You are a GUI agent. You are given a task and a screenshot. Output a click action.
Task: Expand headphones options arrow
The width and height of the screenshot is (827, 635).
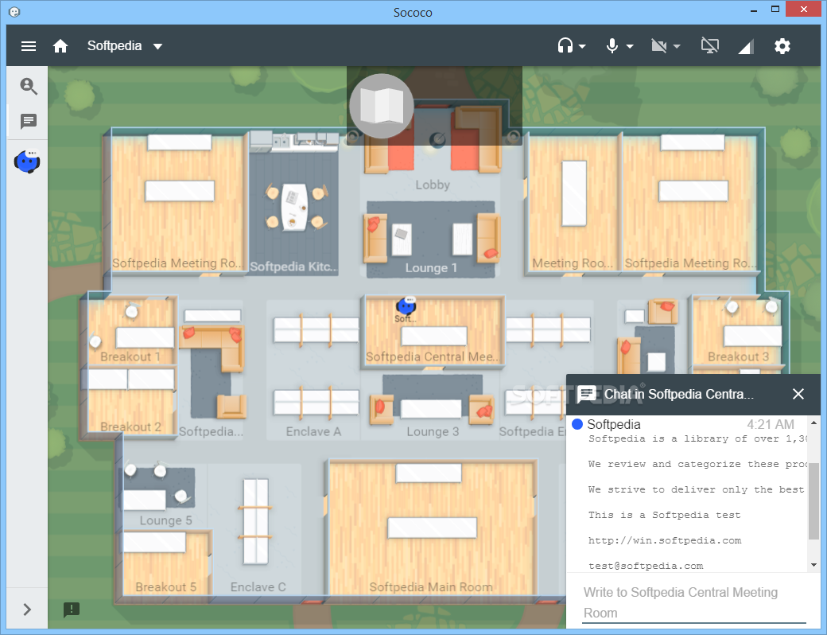(x=582, y=46)
